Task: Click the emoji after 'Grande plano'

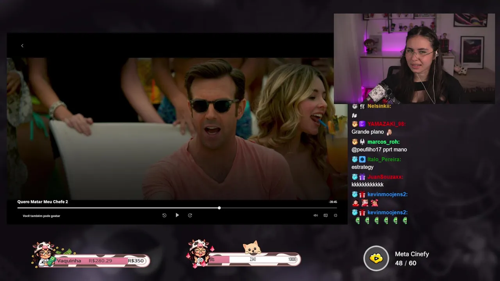Action: click(x=389, y=132)
